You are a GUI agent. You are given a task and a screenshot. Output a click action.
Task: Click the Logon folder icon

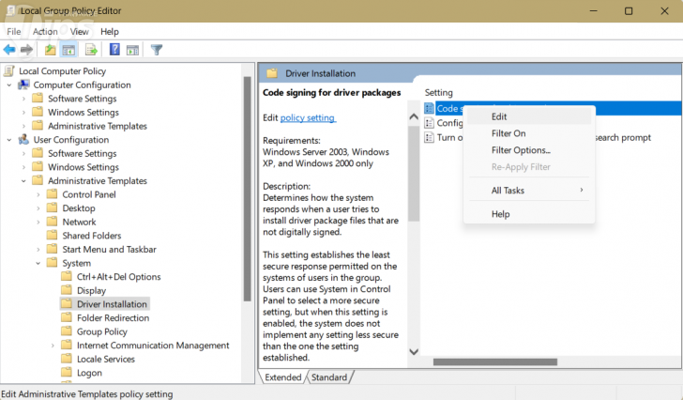pyautogui.click(x=67, y=372)
